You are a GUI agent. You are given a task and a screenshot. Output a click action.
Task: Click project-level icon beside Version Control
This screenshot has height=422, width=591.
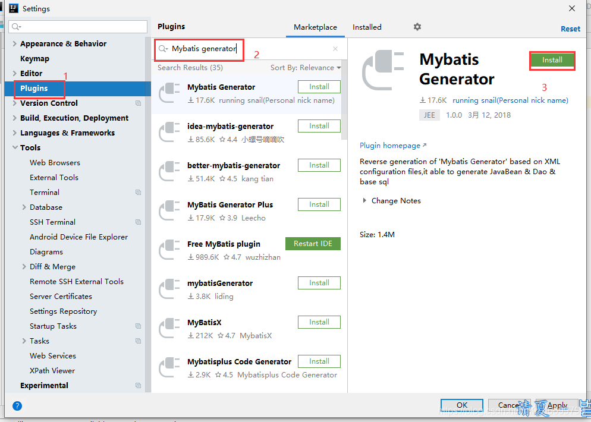pos(139,103)
